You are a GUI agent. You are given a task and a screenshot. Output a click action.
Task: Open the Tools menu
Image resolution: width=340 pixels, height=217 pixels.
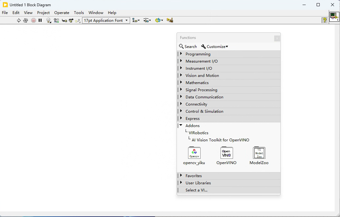click(x=79, y=13)
